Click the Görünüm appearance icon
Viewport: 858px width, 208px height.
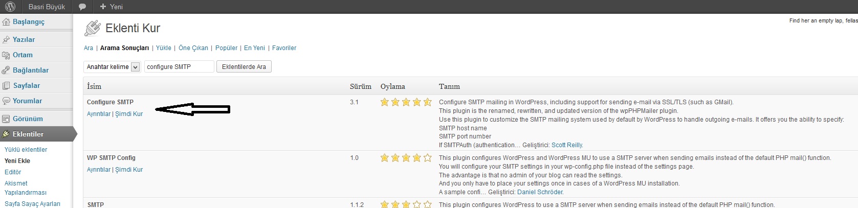point(6,119)
